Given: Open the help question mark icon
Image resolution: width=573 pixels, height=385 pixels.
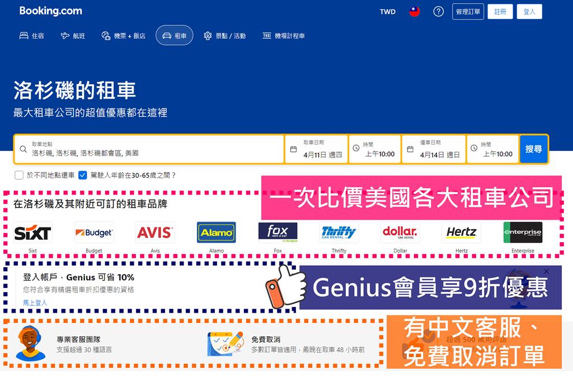Looking at the screenshot, I should click(438, 12).
